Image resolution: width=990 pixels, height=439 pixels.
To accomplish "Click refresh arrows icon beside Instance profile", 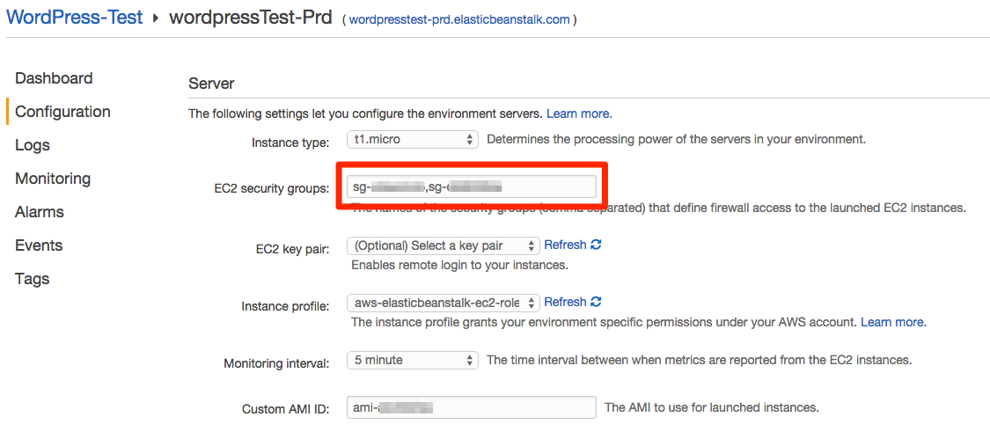I will click(x=596, y=302).
